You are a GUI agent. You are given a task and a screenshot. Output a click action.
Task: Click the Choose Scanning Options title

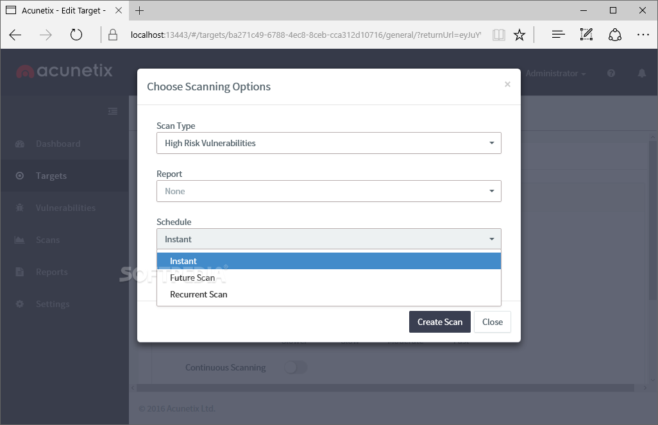pos(208,87)
